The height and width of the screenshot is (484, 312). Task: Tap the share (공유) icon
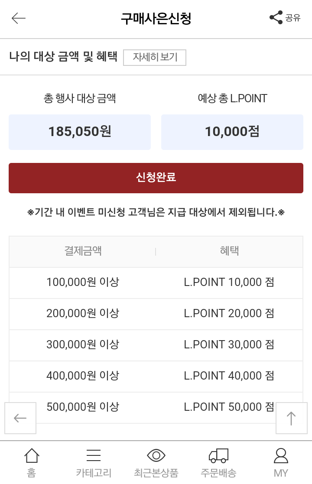276,18
